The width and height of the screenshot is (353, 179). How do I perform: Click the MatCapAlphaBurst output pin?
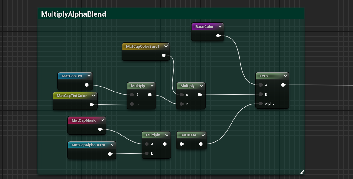pos(110,154)
